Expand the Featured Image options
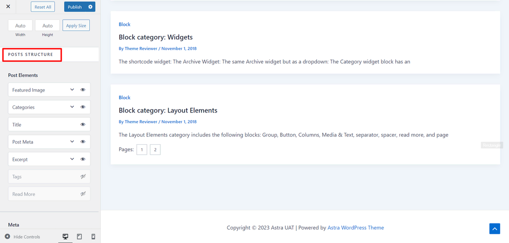509x243 pixels. point(72,90)
